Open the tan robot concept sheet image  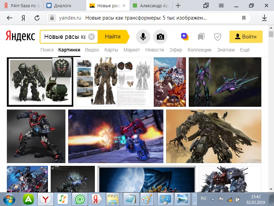click(113, 82)
